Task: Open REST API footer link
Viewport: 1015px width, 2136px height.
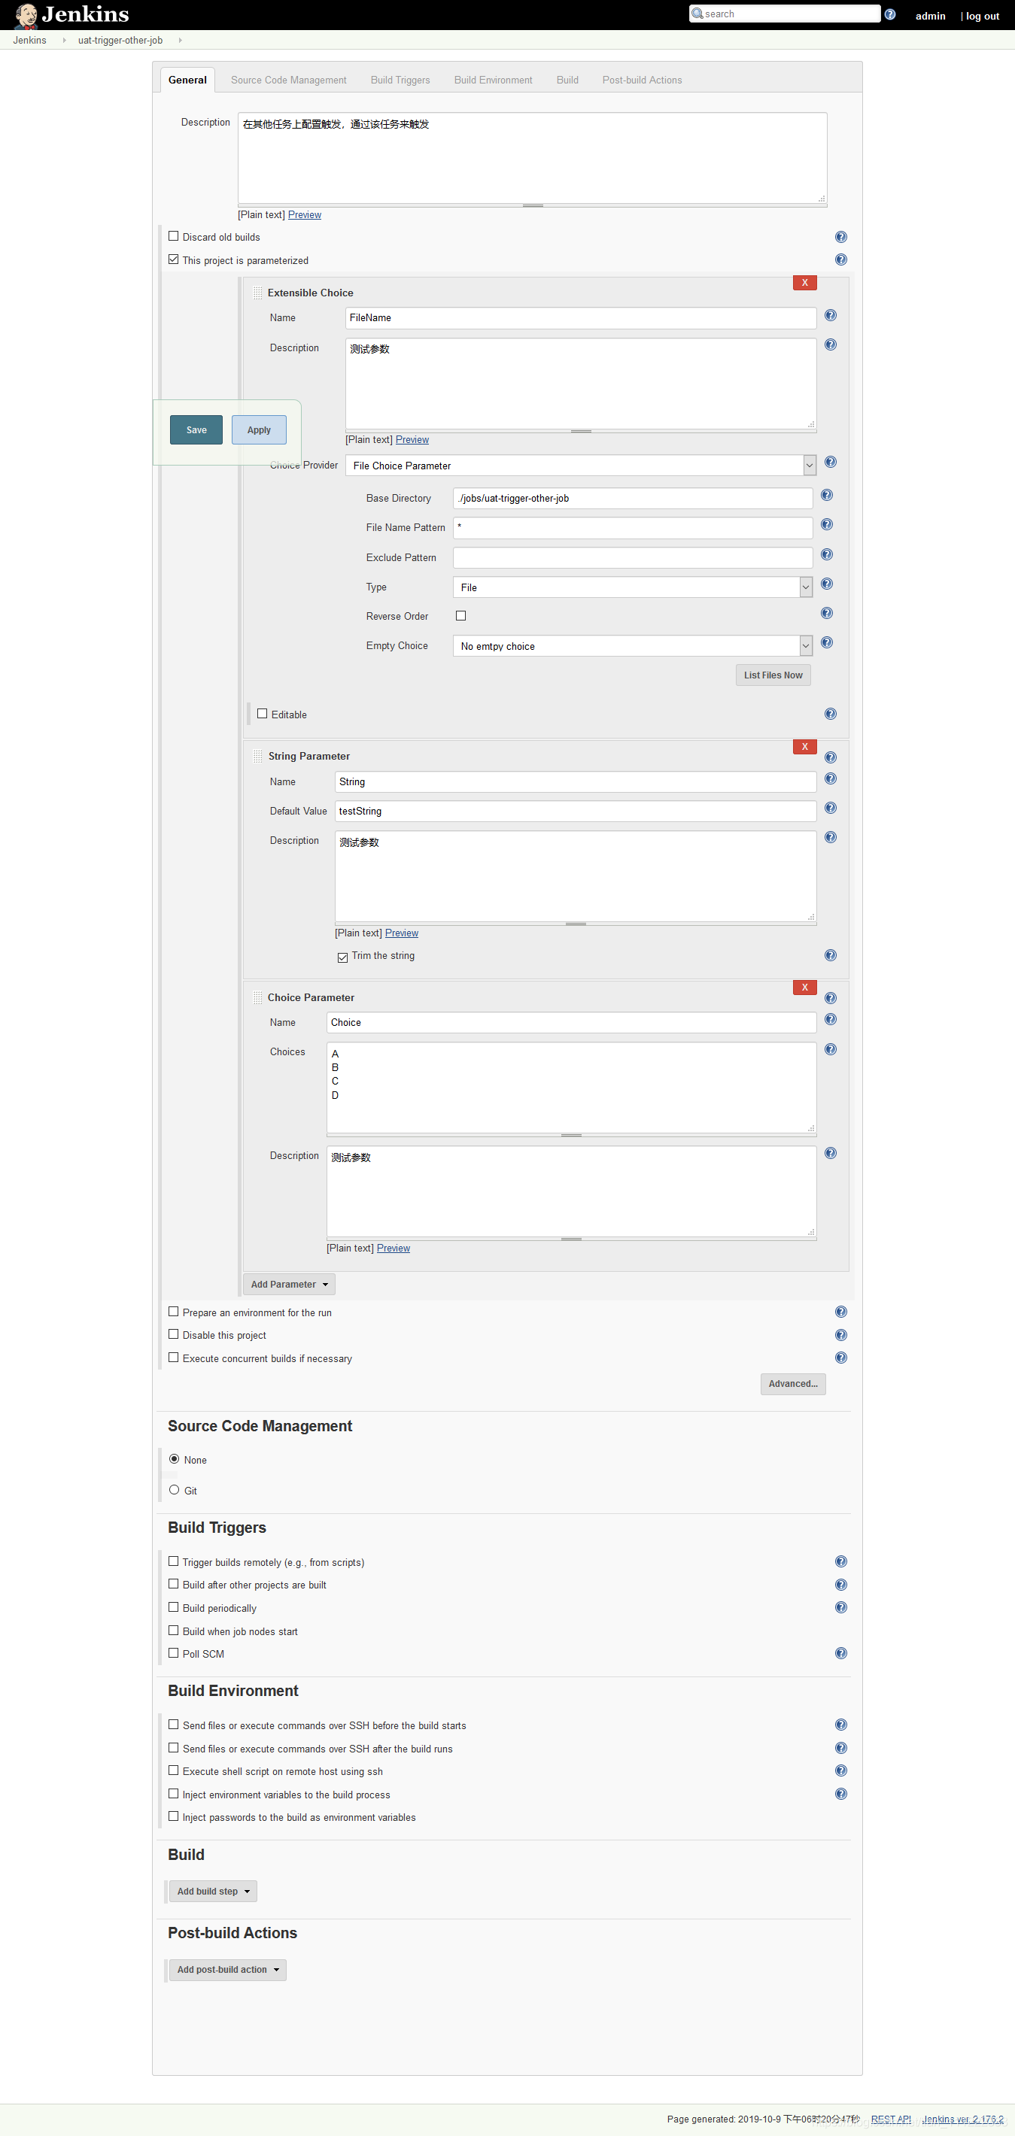Action: [x=891, y=2119]
